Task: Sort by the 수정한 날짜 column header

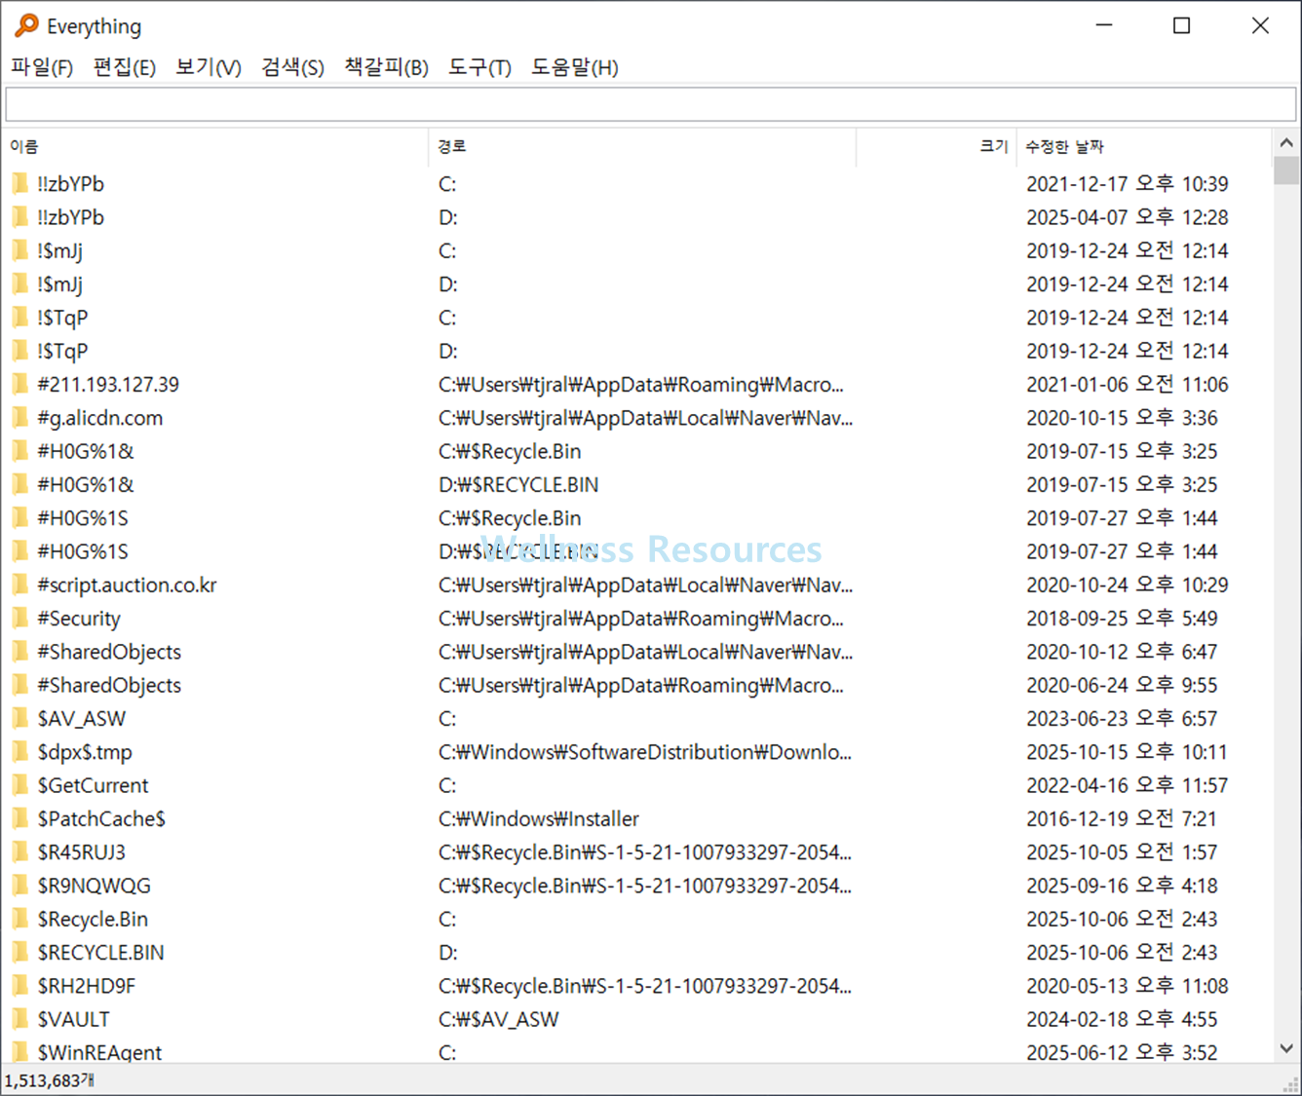Action: coord(1144,146)
